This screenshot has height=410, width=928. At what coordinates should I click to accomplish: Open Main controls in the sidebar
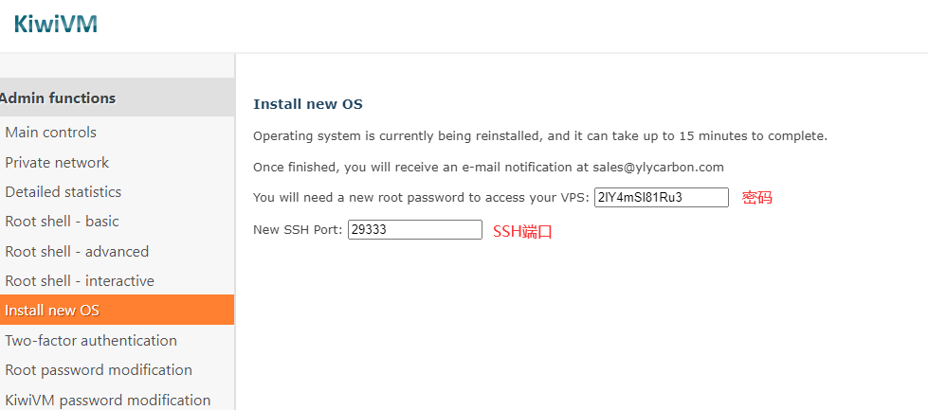tap(51, 133)
